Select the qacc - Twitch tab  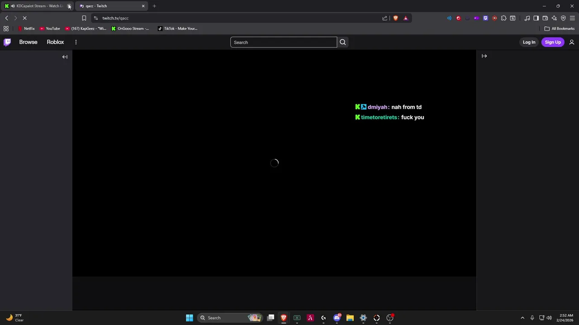point(111,6)
